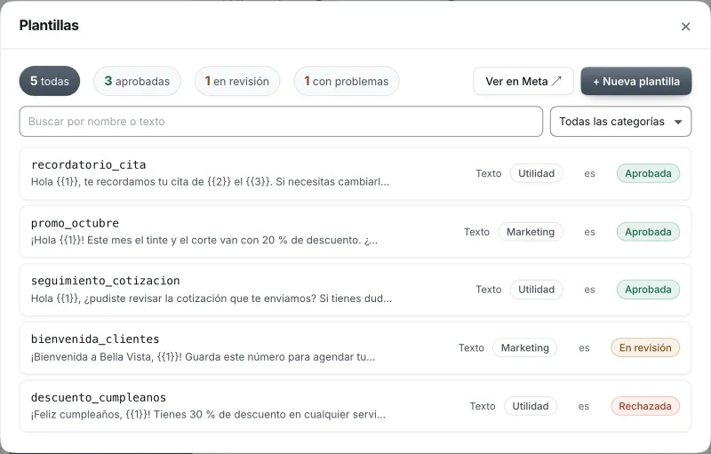Filter by 1 en revisión
This screenshot has height=454, width=711.
237,81
